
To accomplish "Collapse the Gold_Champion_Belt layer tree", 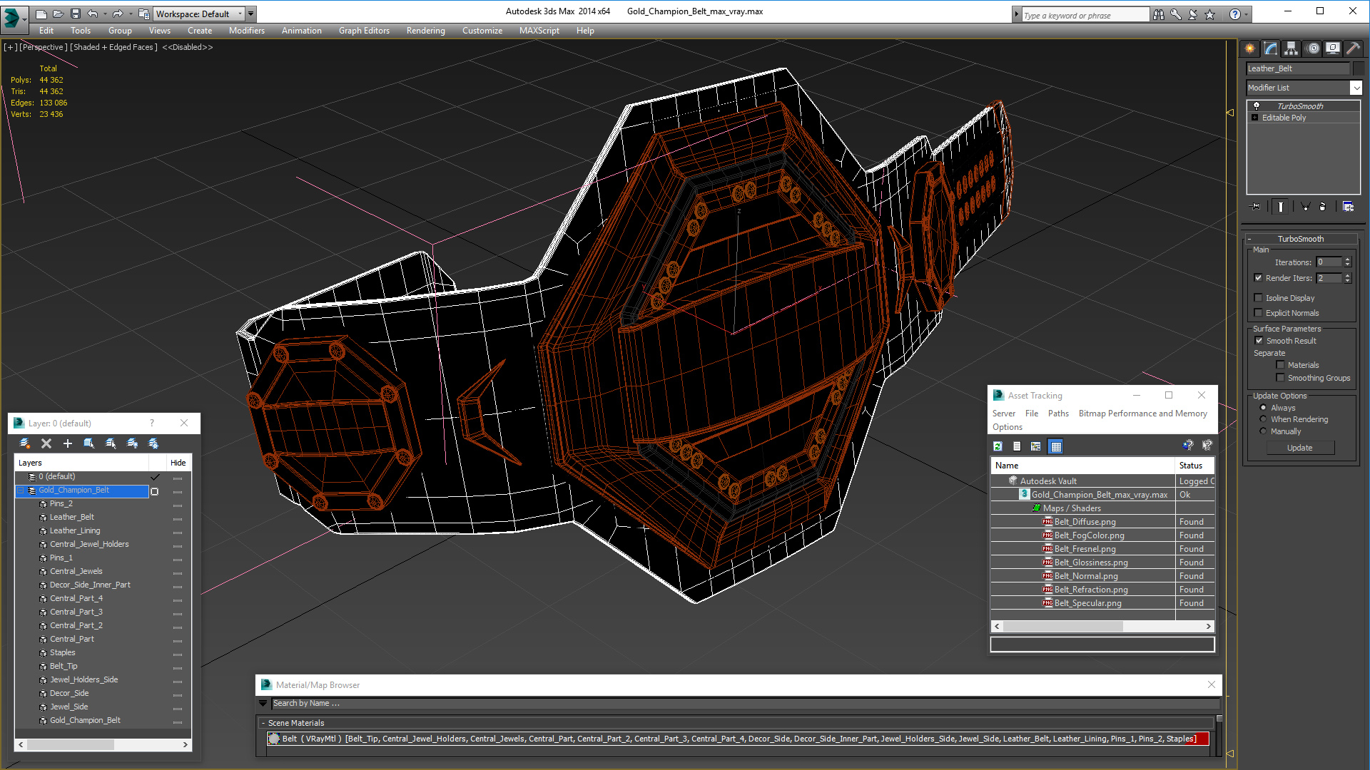I will [x=21, y=491].
